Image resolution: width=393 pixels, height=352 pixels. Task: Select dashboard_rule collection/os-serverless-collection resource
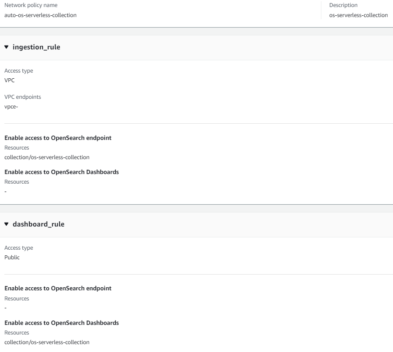tap(47, 342)
